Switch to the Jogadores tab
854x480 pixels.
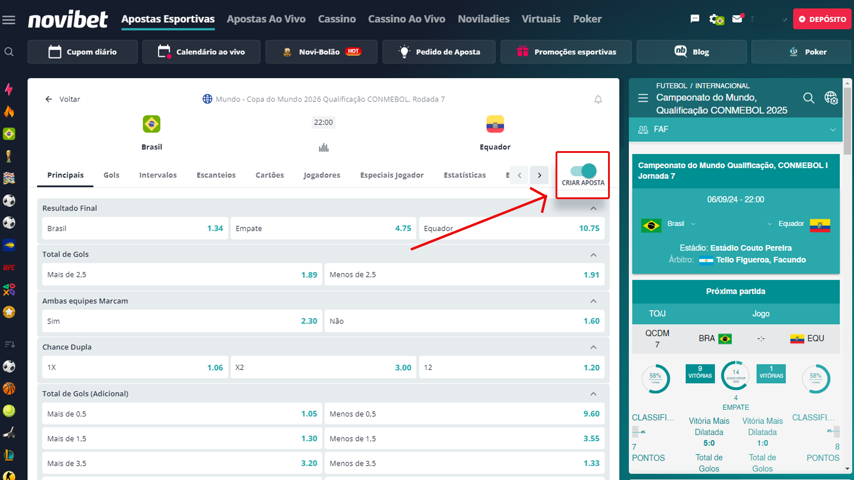point(322,175)
